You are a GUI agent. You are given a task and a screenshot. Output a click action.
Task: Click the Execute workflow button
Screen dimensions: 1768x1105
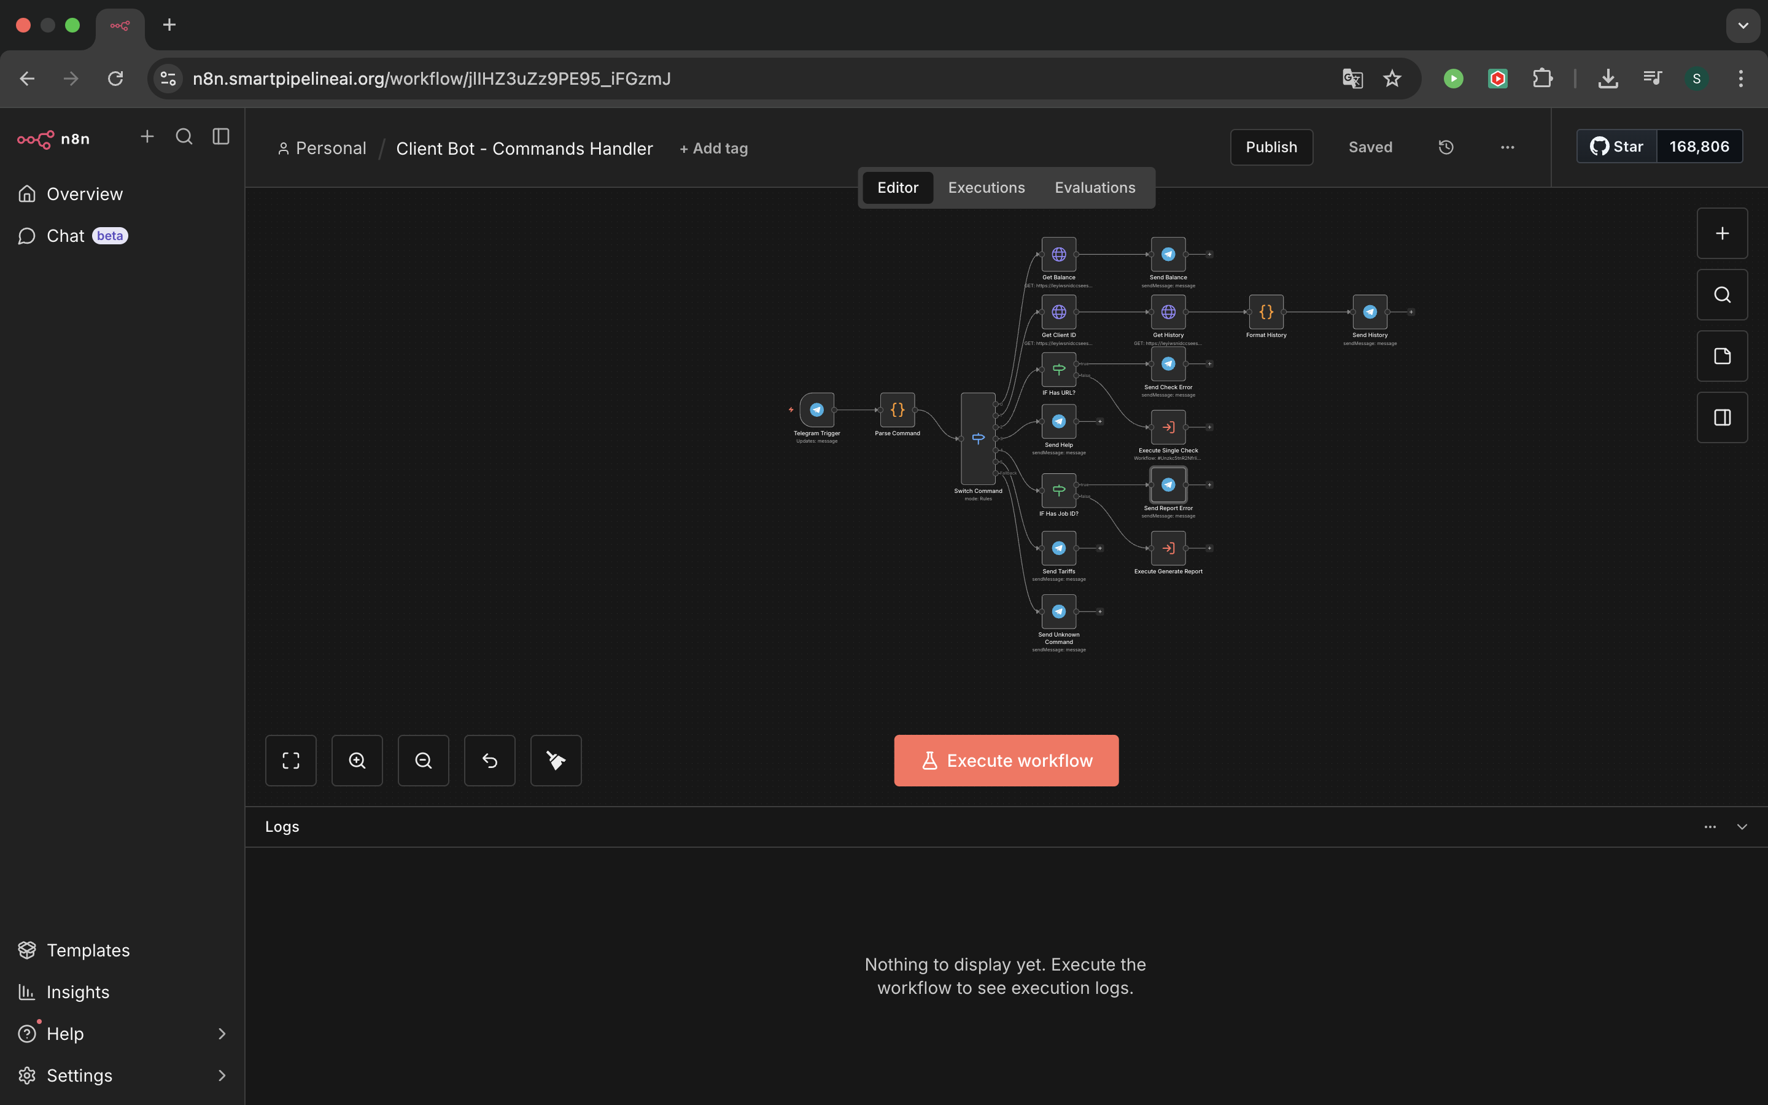[x=1006, y=761]
